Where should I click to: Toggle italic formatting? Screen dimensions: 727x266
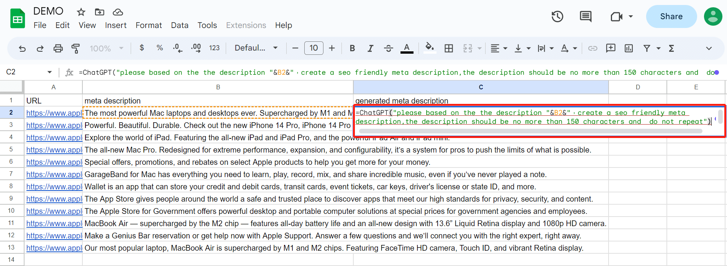[370, 48]
